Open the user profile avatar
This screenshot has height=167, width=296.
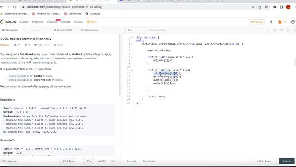pos(293,22)
